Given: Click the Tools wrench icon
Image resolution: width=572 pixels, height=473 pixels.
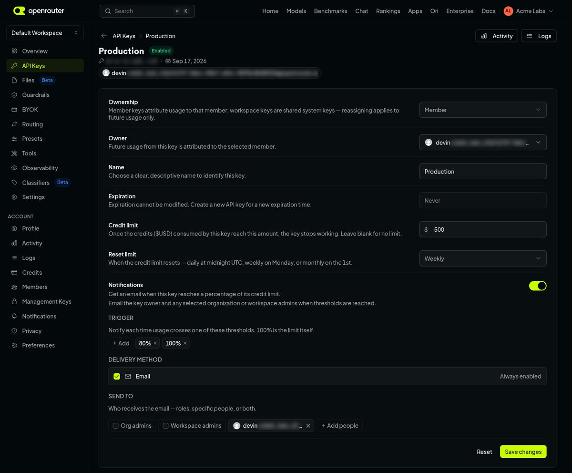Looking at the screenshot, I should [14, 153].
